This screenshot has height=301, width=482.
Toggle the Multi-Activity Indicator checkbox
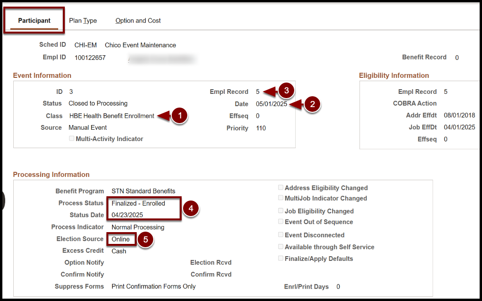(72, 139)
